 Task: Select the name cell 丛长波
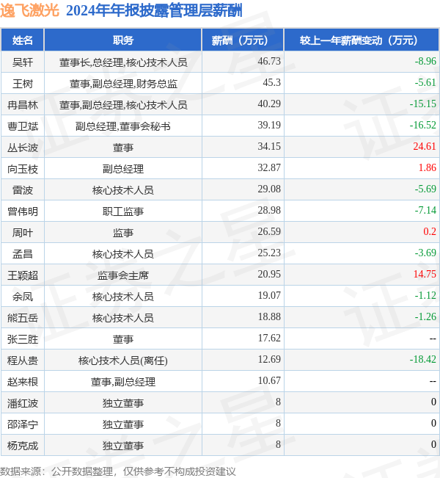pos(23,148)
